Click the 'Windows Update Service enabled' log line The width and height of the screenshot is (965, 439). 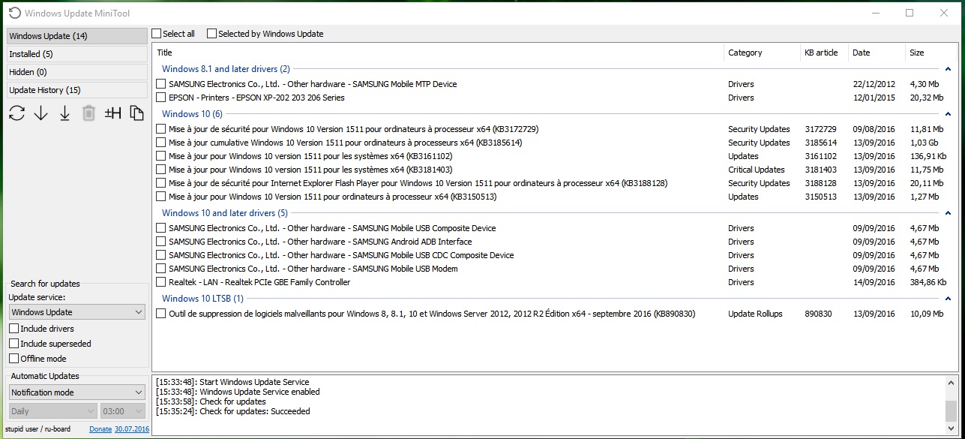[x=238, y=392]
